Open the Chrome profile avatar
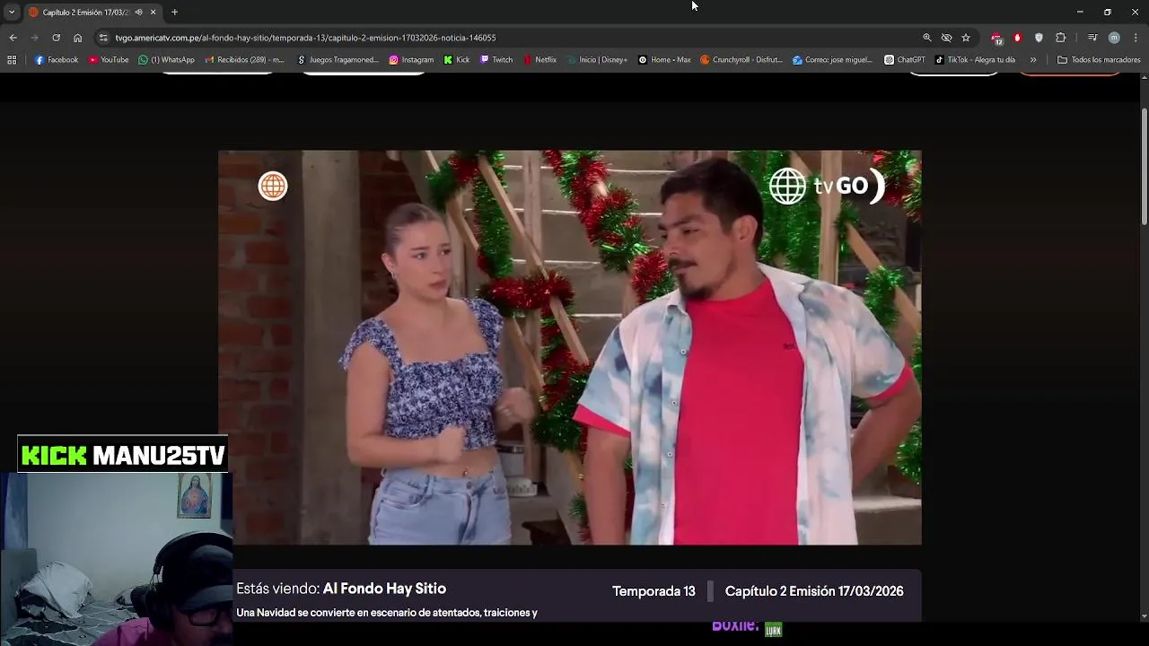 pos(1114,38)
